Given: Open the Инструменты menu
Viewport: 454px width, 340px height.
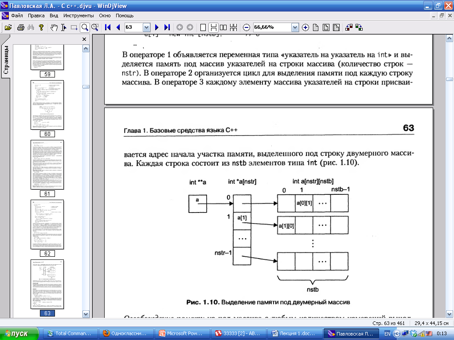Looking at the screenshot, I should click(x=78, y=15).
